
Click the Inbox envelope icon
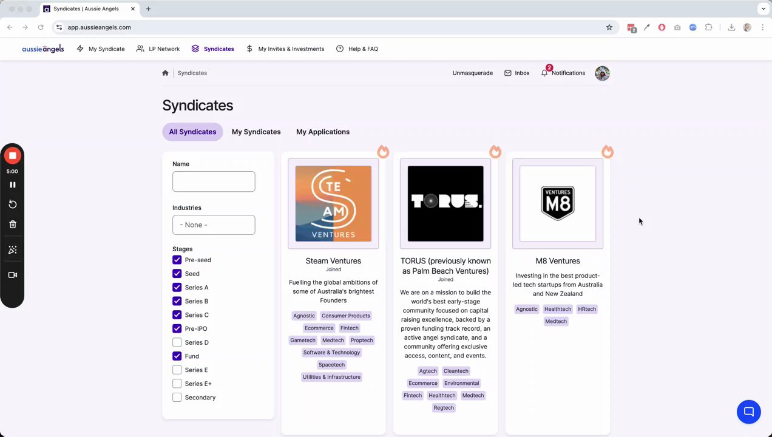coord(508,73)
